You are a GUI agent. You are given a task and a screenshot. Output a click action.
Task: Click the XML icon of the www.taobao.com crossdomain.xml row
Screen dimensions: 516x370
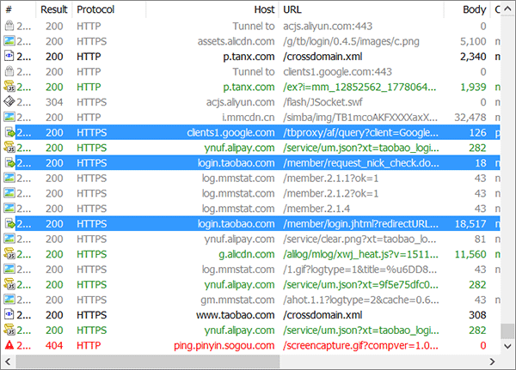click(x=9, y=314)
